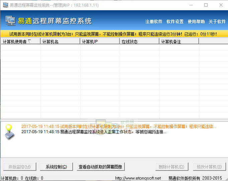Open 软件设置 settings

[175, 21]
